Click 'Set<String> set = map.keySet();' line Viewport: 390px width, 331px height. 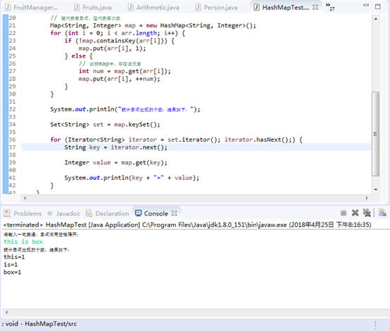(105, 125)
